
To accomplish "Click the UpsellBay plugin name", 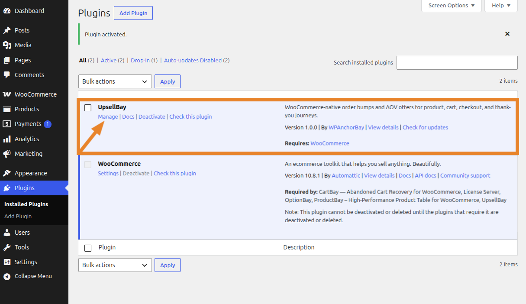I will [x=112, y=107].
